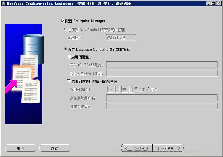Select the 上午 radio button
This screenshot has height=157, width=223.
136,89
